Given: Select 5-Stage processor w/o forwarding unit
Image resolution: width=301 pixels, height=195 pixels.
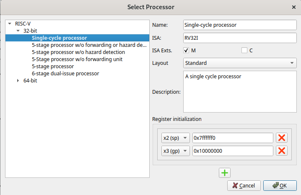Looking at the screenshot, I should (x=78, y=59).
